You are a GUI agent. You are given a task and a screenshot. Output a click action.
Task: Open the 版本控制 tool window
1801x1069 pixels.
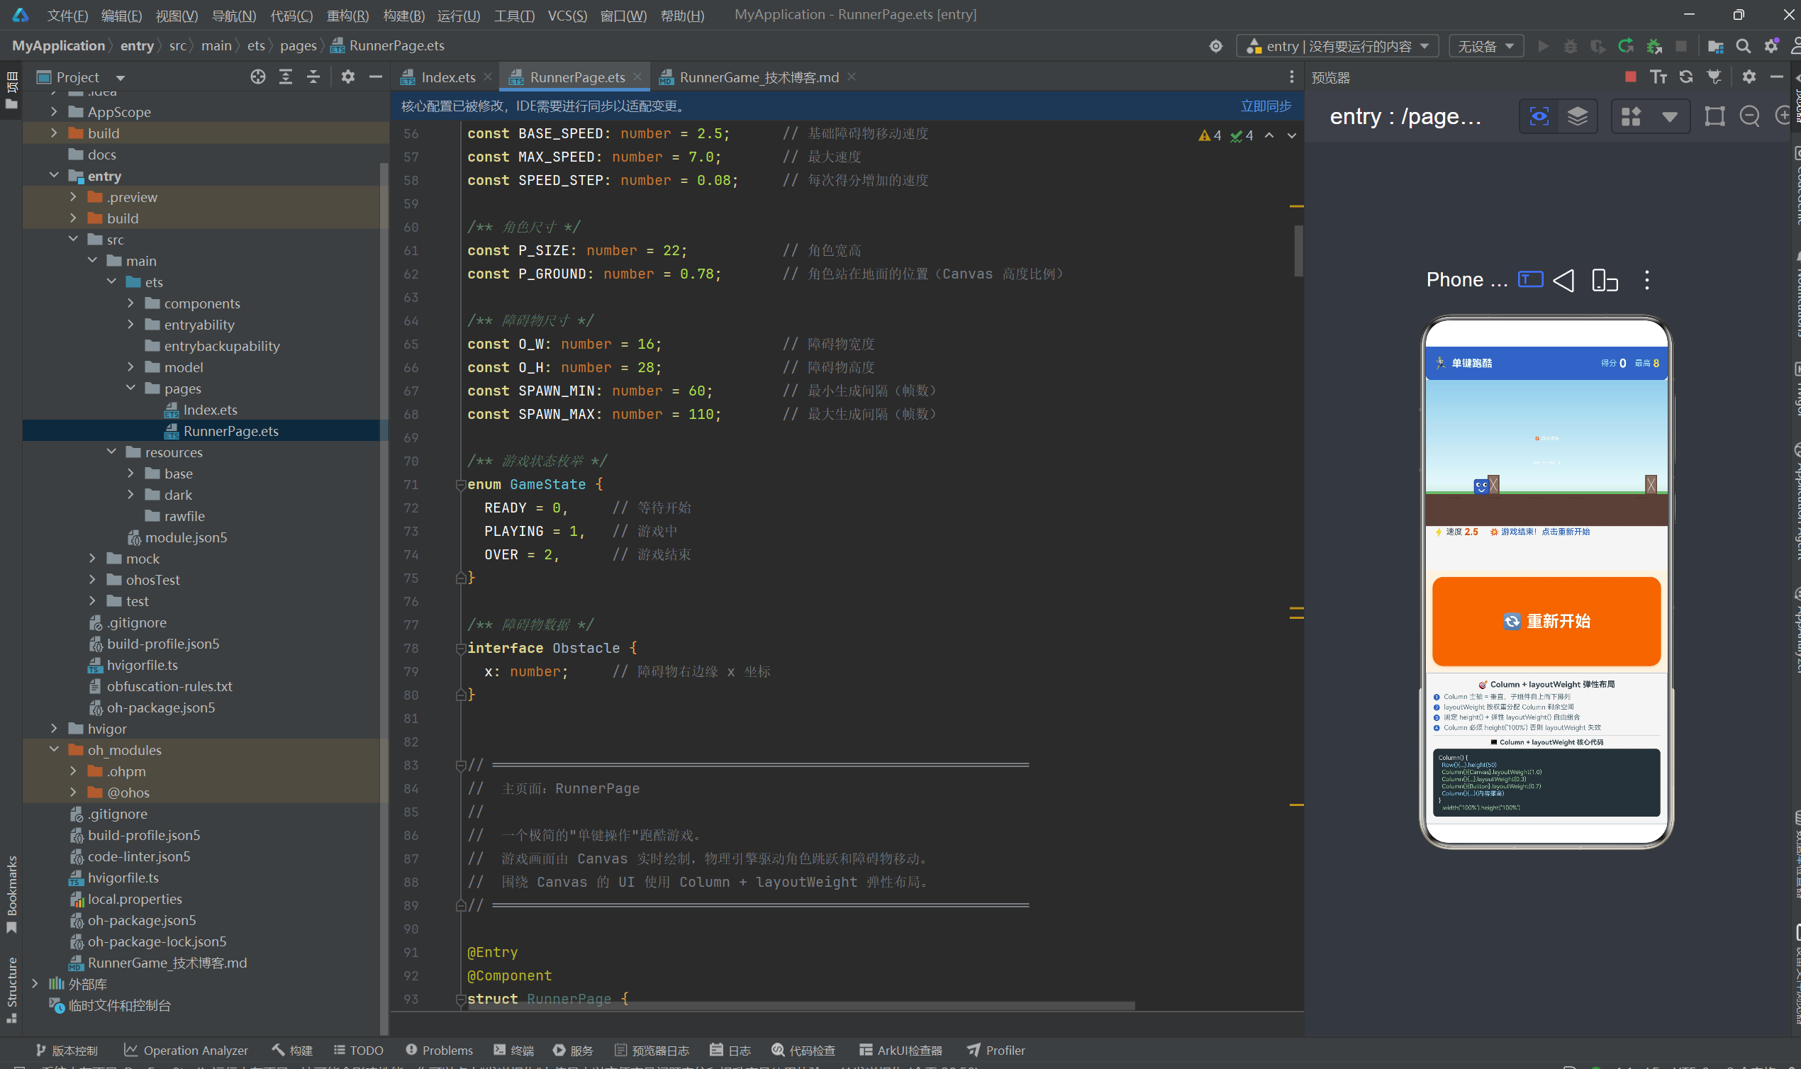pos(66,1050)
